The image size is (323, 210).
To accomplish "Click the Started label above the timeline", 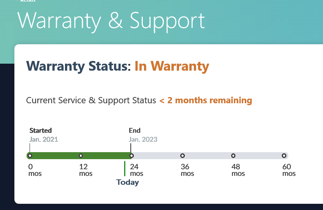I will point(40,130).
